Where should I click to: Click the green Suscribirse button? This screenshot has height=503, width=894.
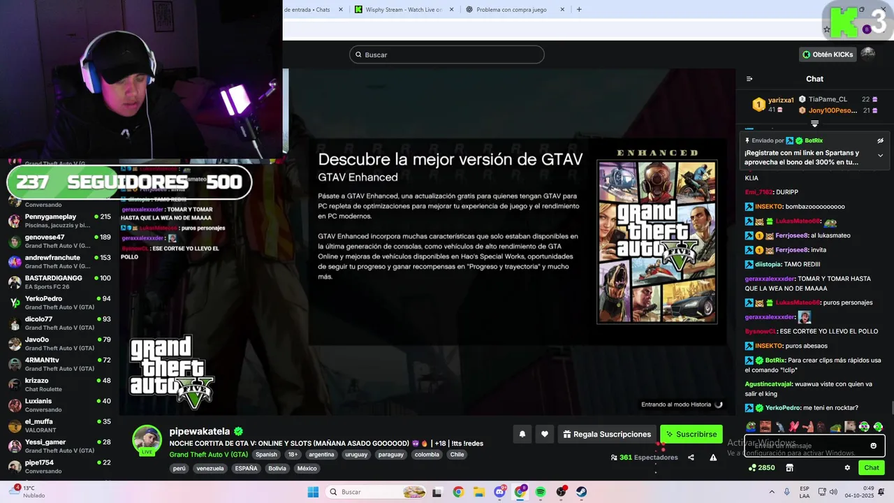[691, 434]
